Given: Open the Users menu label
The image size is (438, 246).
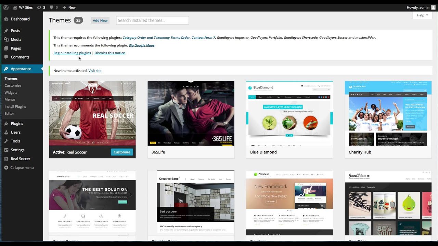Looking at the screenshot, I should pyautogui.click(x=15, y=133).
